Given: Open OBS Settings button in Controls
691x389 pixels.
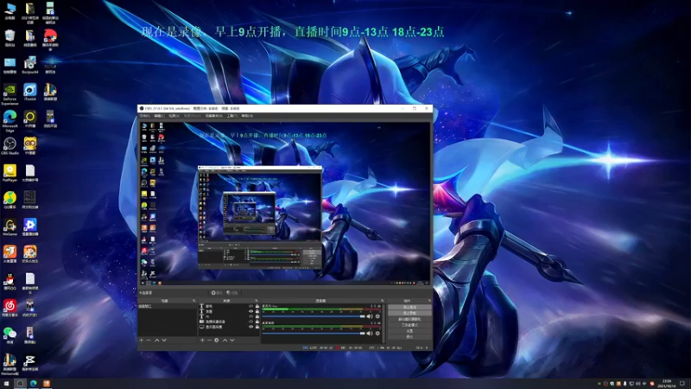Looking at the screenshot, I should point(409,331).
